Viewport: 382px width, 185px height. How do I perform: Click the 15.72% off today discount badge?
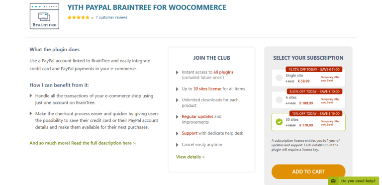click(x=314, y=70)
